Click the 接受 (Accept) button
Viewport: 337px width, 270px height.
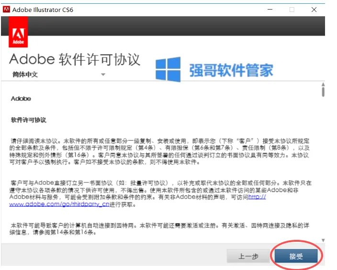(x=296, y=256)
